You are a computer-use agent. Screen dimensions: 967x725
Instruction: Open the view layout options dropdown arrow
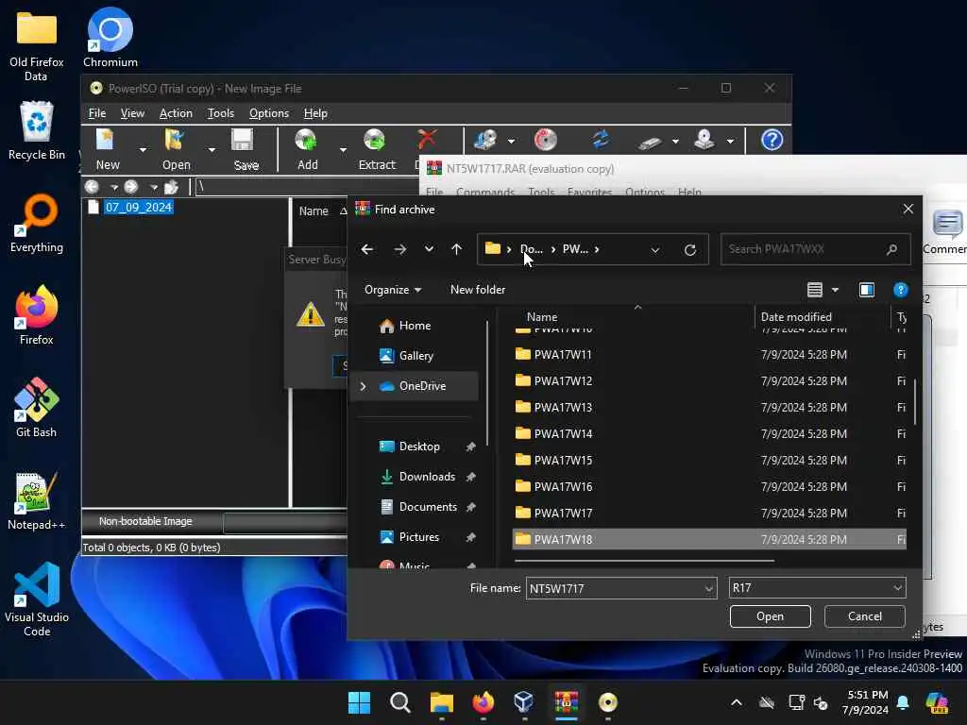point(835,290)
